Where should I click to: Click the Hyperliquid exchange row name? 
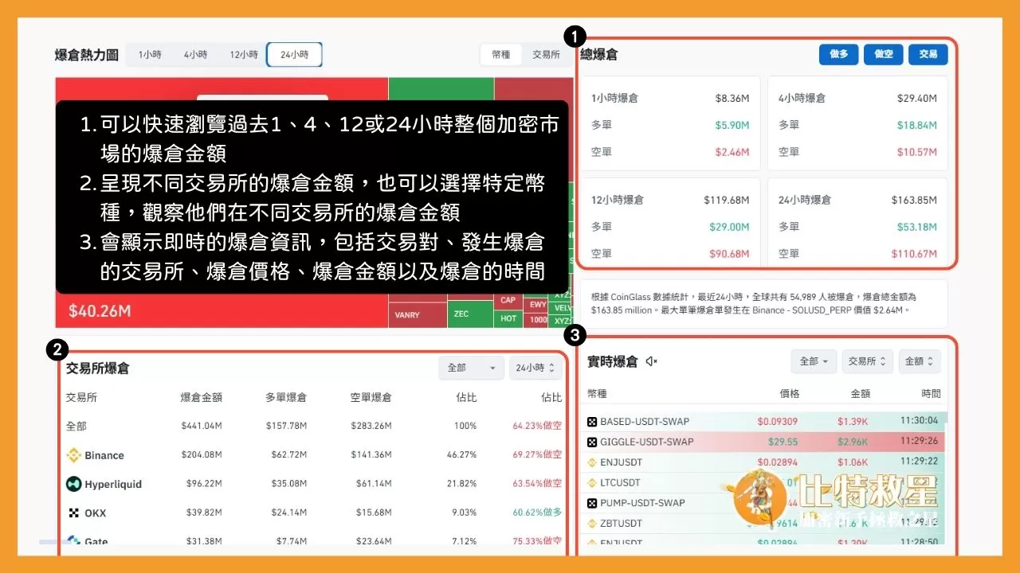click(x=113, y=485)
